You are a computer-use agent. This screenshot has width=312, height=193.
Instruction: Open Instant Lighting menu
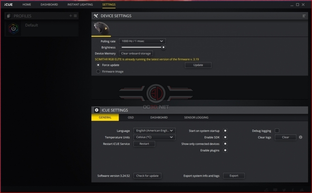tap(80, 4)
